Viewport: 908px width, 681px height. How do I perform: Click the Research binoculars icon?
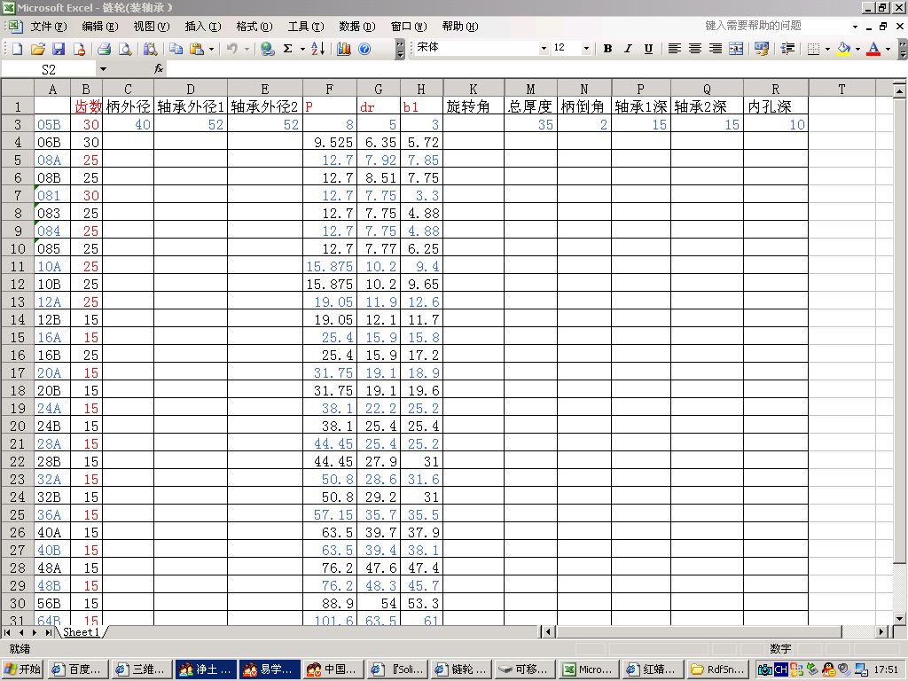click(x=150, y=49)
